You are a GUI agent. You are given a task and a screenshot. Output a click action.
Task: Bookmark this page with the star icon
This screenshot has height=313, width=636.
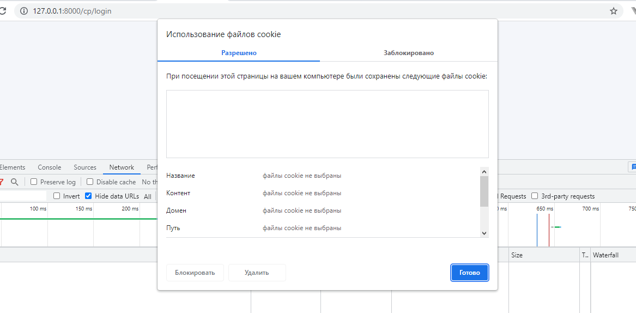614,11
